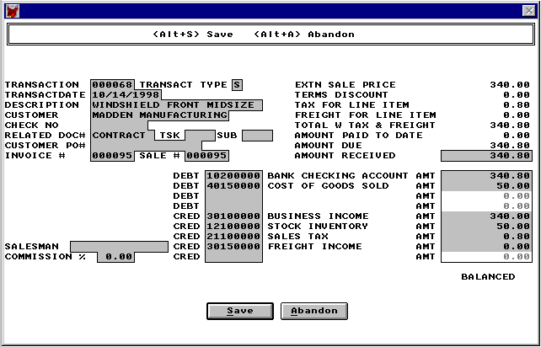
Task: Click the SALES TAX account label
Action: 297,237
